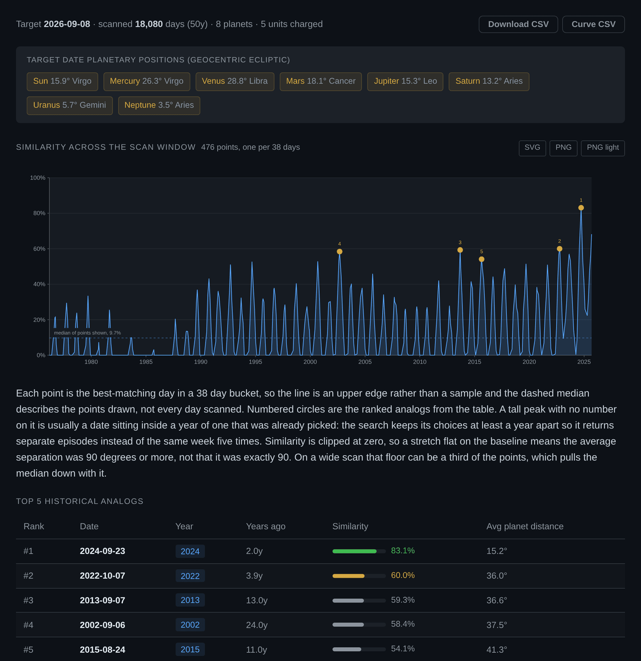Viewport: 641px width, 661px height.
Task: Click the date 2024-09-23 in the table
Action: coord(103,551)
